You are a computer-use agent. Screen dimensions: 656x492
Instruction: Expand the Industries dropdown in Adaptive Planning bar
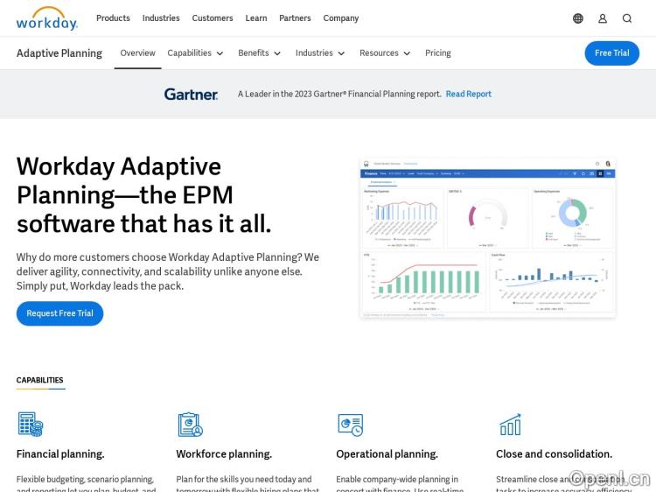tap(320, 53)
